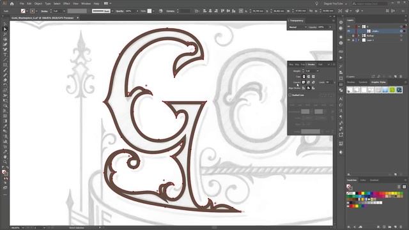
Task: Collapse the top G layer
Action: [x=359, y=27]
